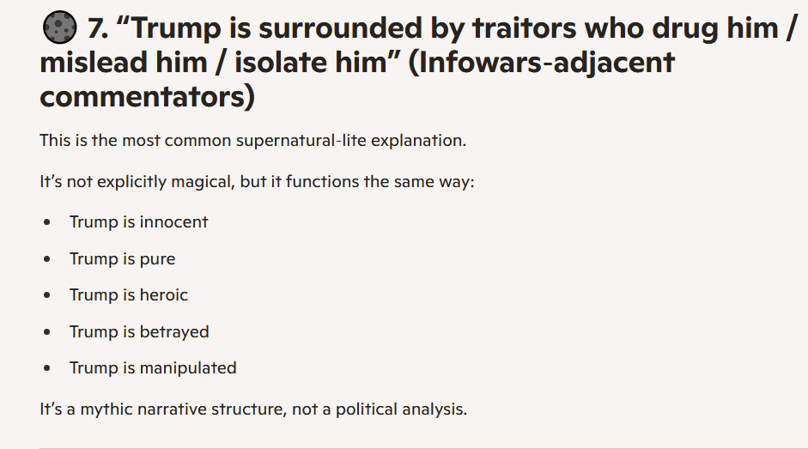Click the "mythic narrative structure" closing sentence
The height and width of the screenshot is (449, 808).
(253, 409)
